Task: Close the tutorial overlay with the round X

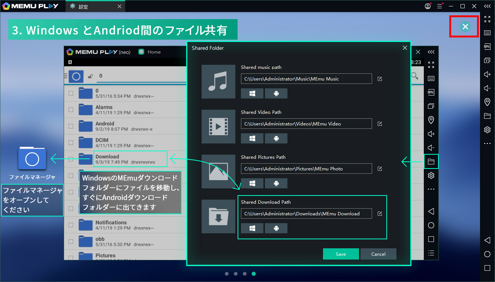Action: [465, 26]
